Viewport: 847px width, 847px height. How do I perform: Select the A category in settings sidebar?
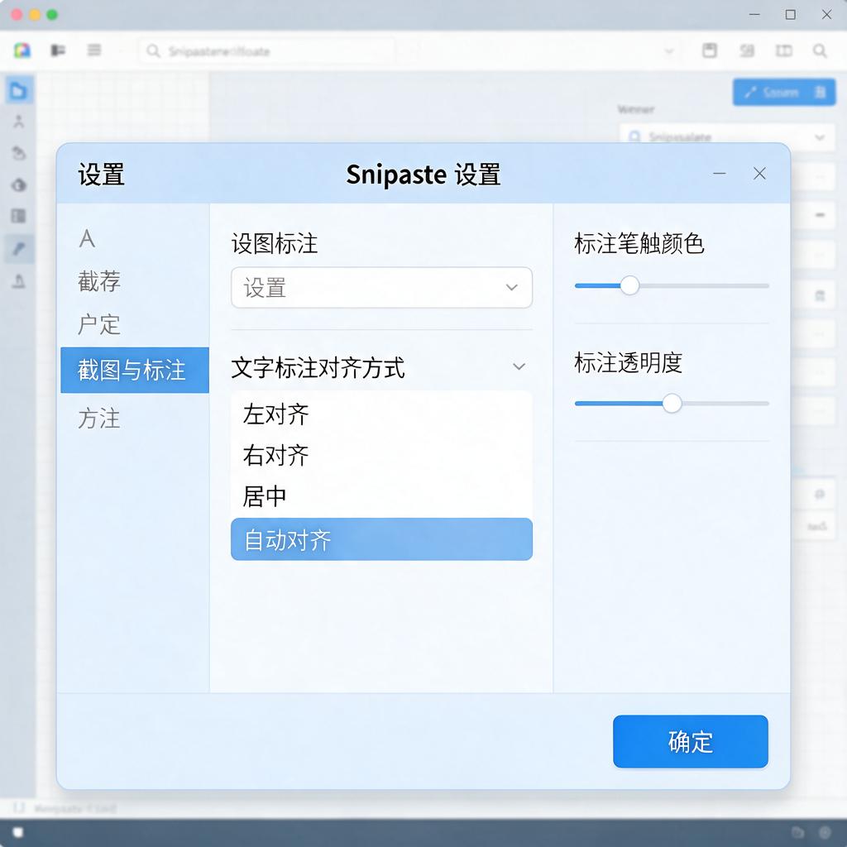tap(87, 238)
